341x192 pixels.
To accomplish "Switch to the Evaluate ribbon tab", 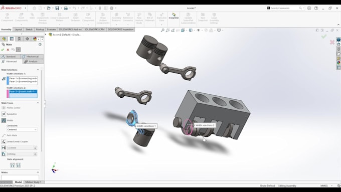I will coord(51,30).
